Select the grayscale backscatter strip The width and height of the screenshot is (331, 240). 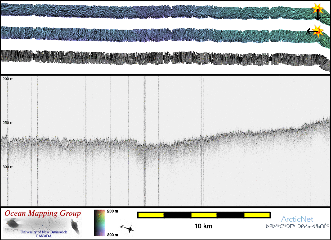point(159,58)
